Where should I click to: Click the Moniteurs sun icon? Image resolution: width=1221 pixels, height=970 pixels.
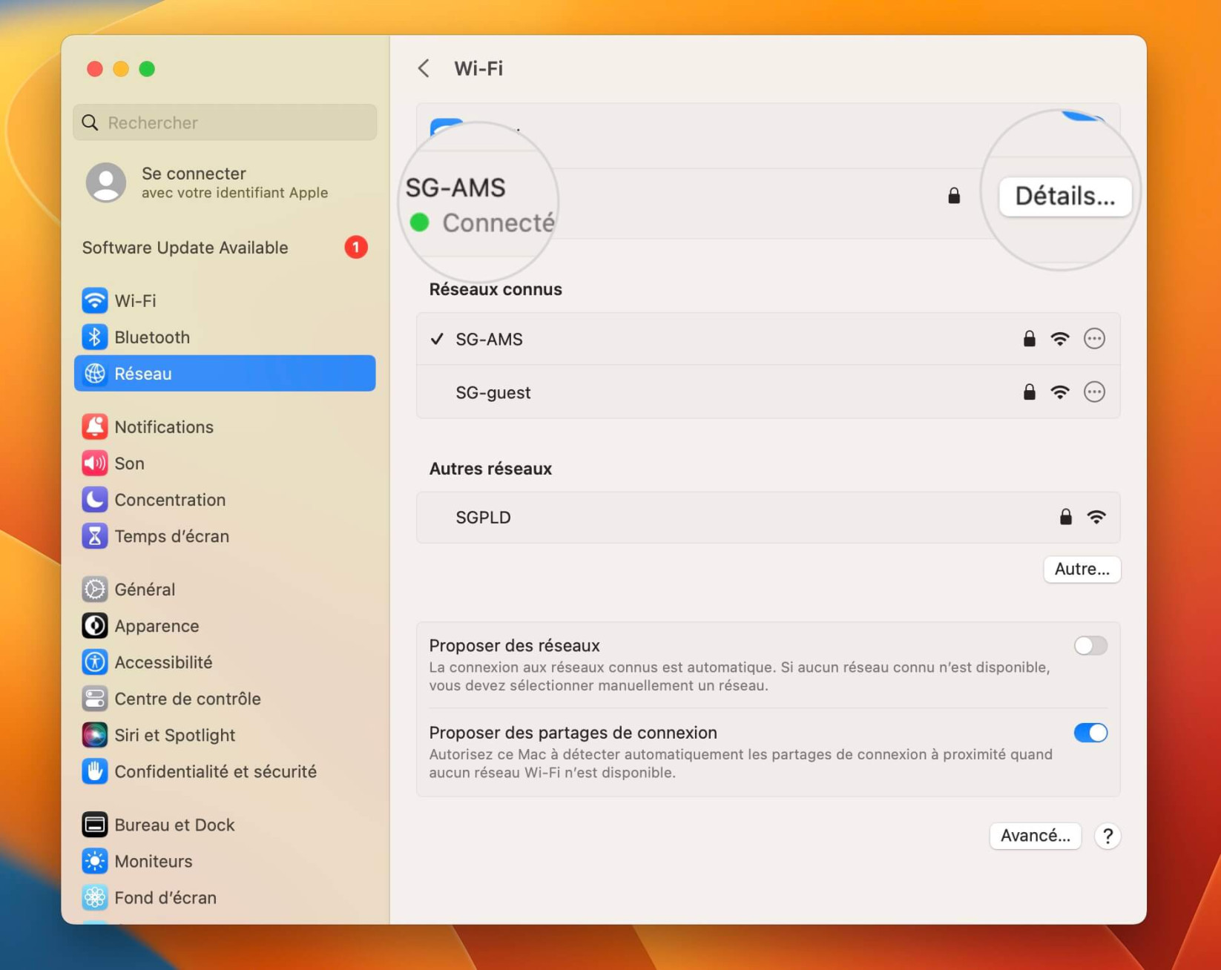pyautogui.click(x=95, y=861)
